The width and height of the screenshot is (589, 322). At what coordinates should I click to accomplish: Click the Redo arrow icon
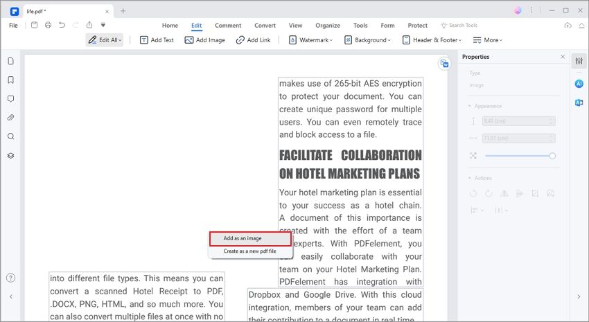click(x=76, y=25)
